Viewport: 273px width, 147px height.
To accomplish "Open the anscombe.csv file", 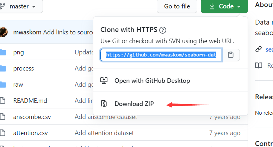I will click(32, 117).
